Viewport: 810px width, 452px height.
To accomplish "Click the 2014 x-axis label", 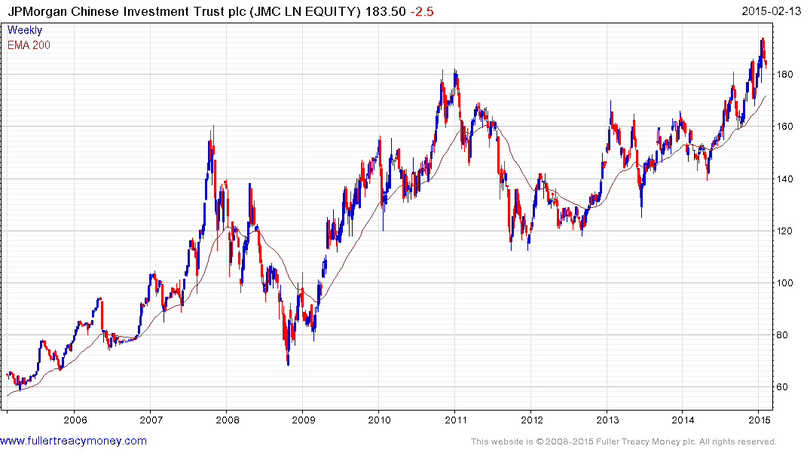I will [683, 420].
